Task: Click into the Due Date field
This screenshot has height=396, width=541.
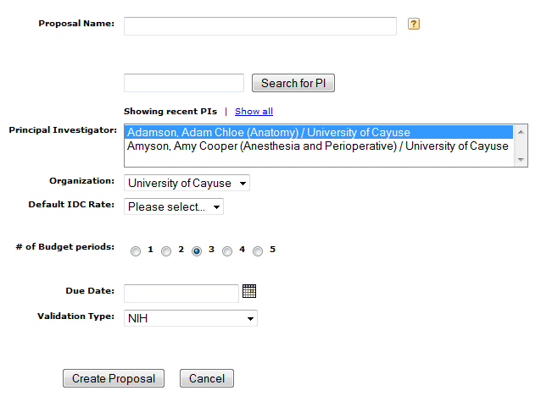Action: coord(181,294)
